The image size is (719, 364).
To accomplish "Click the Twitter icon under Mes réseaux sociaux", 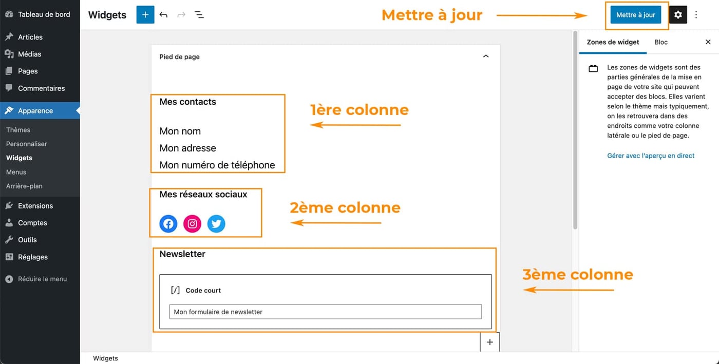I will pos(216,223).
